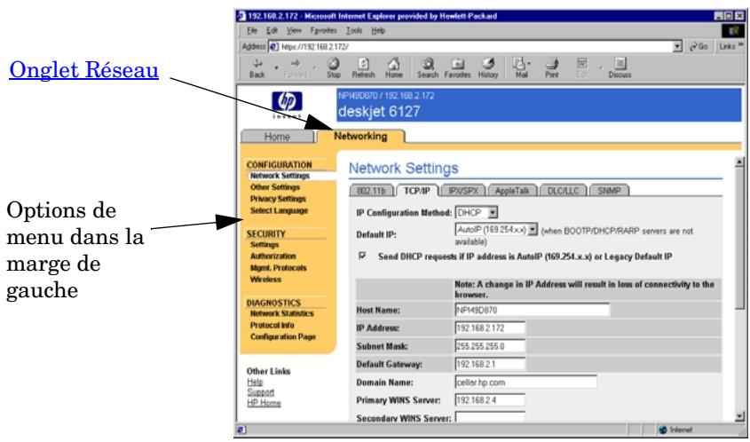Screen dimensions: 750x442
Task: Open the Search toolbar icon
Action: [x=428, y=68]
